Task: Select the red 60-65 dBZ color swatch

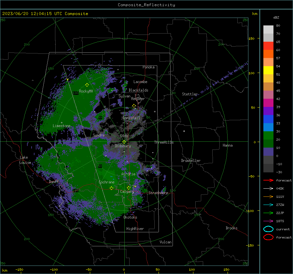Action: 268,46
